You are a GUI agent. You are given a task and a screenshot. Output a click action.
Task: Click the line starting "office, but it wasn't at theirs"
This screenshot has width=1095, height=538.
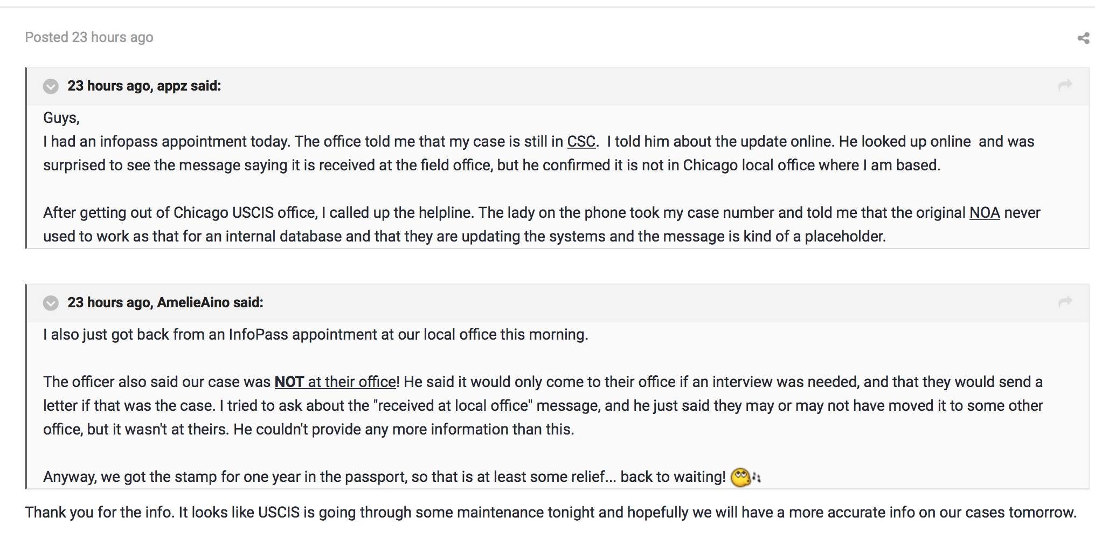coord(308,430)
